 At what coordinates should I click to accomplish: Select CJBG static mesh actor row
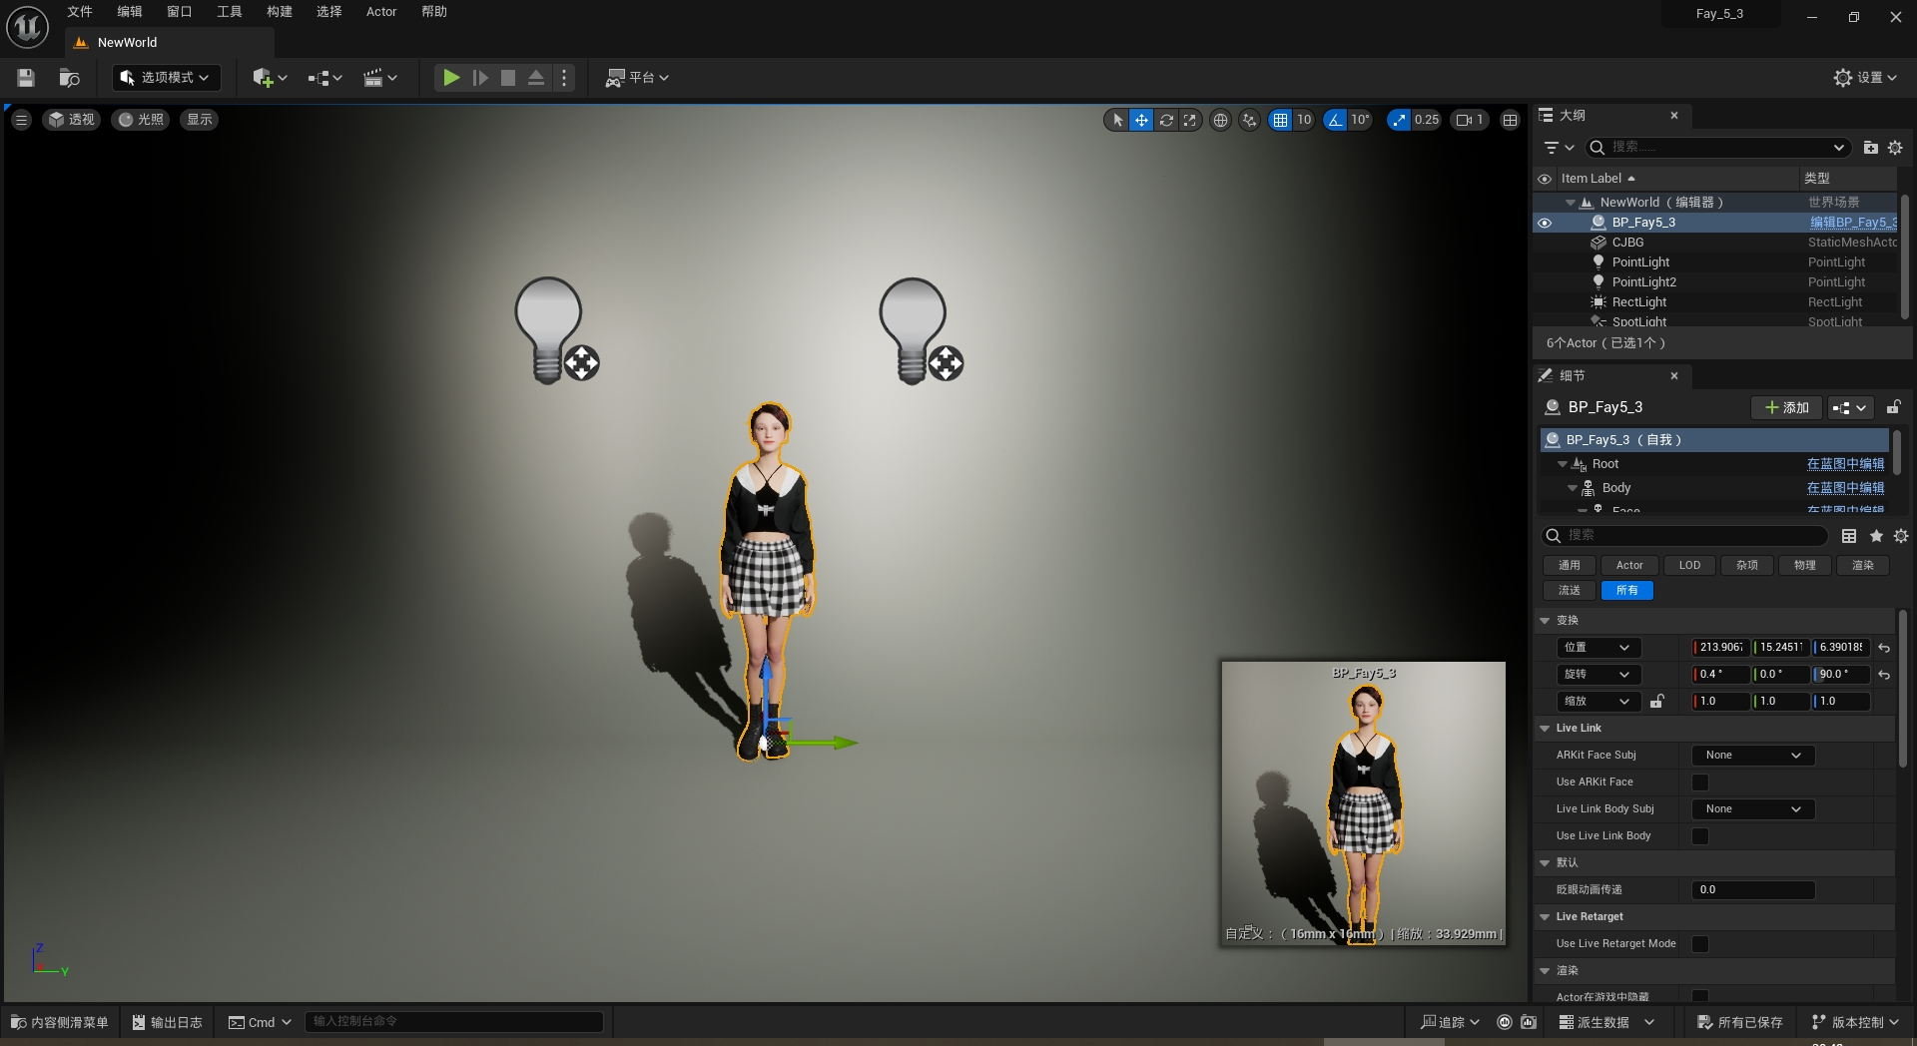point(1714,243)
